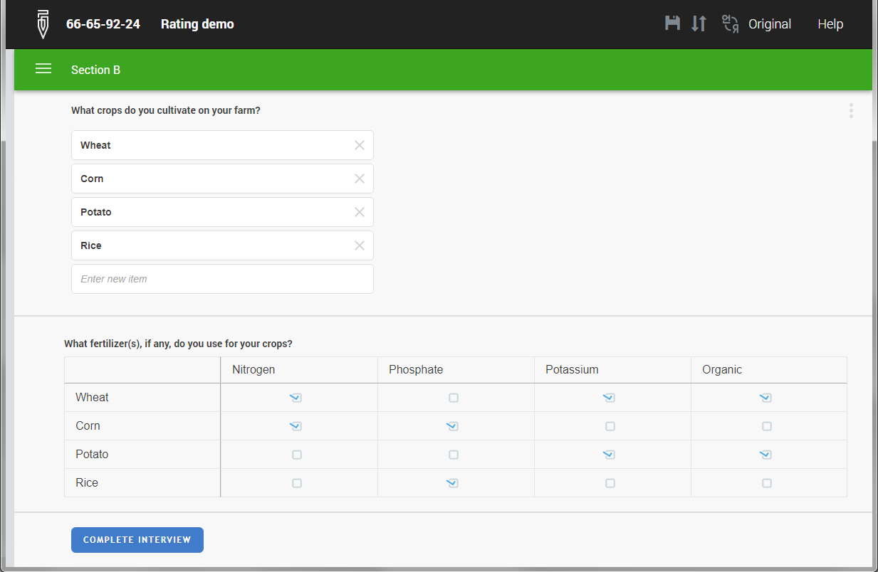Delete the Potato list entry

360,212
